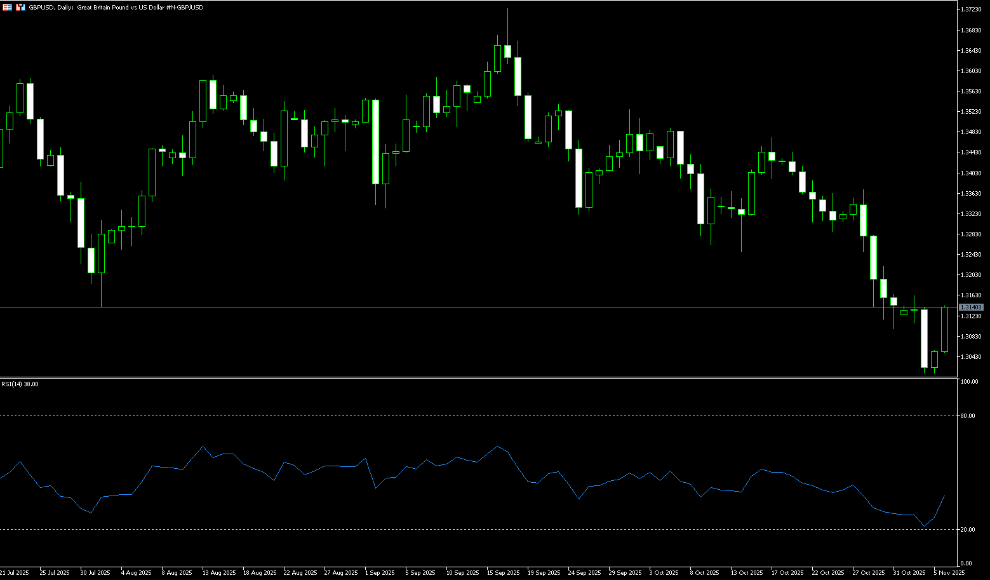Viewport: 990px width, 580px height.
Task: Click the 21 Jul 2025 date label
Action: tap(15, 573)
